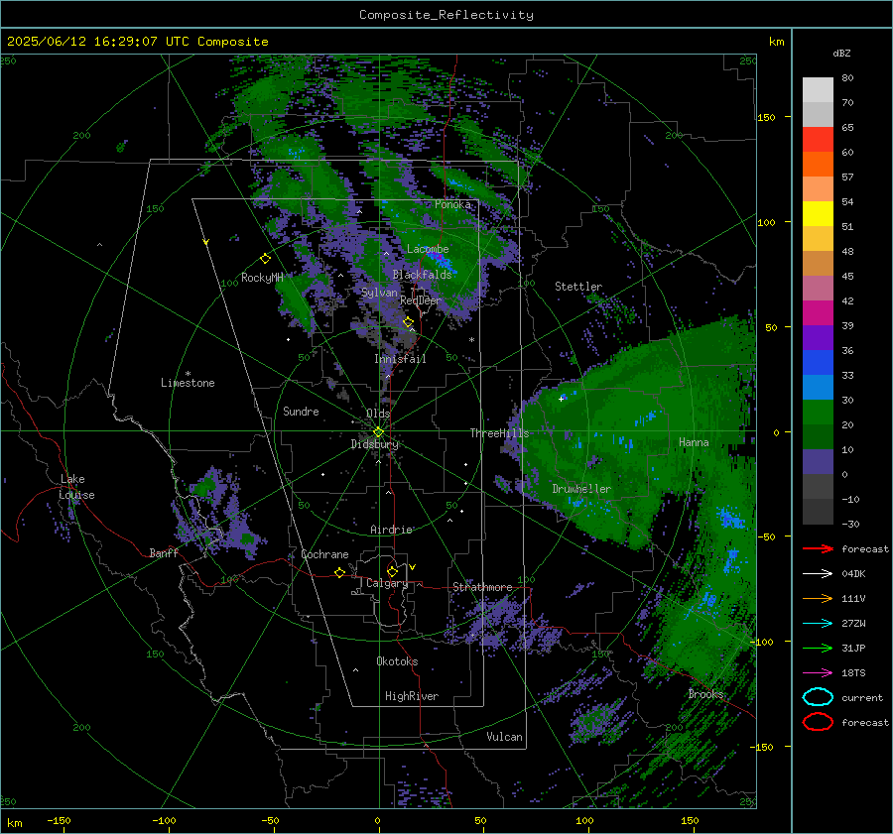Select the red 60-65 dBZ color swatch
Screen dimensions: 893x834
[818, 140]
